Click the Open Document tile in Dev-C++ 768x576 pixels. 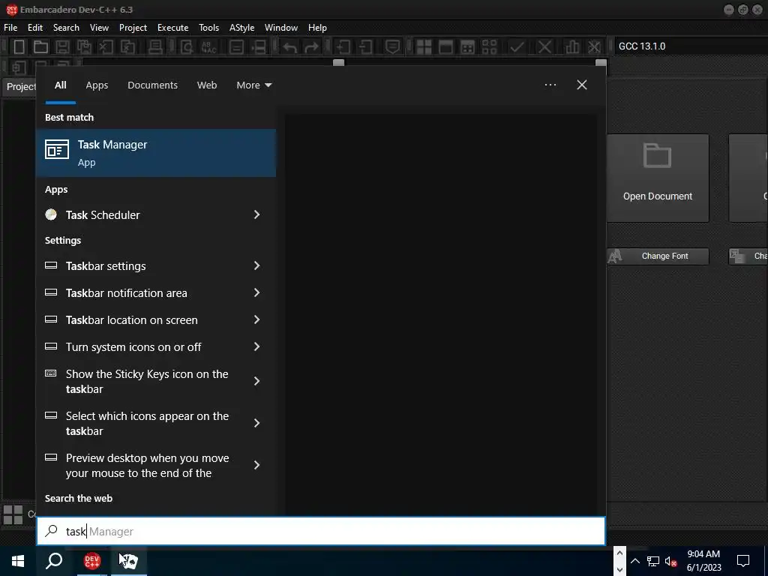click(658, 178)
